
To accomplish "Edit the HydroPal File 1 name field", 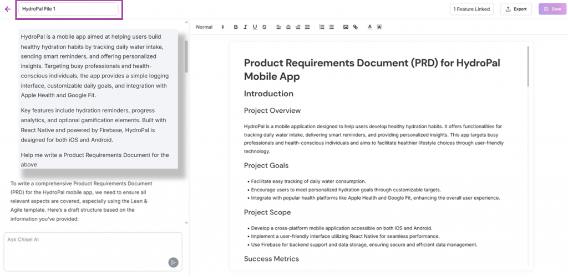I will pyautogui.click(x=68, y=9).
